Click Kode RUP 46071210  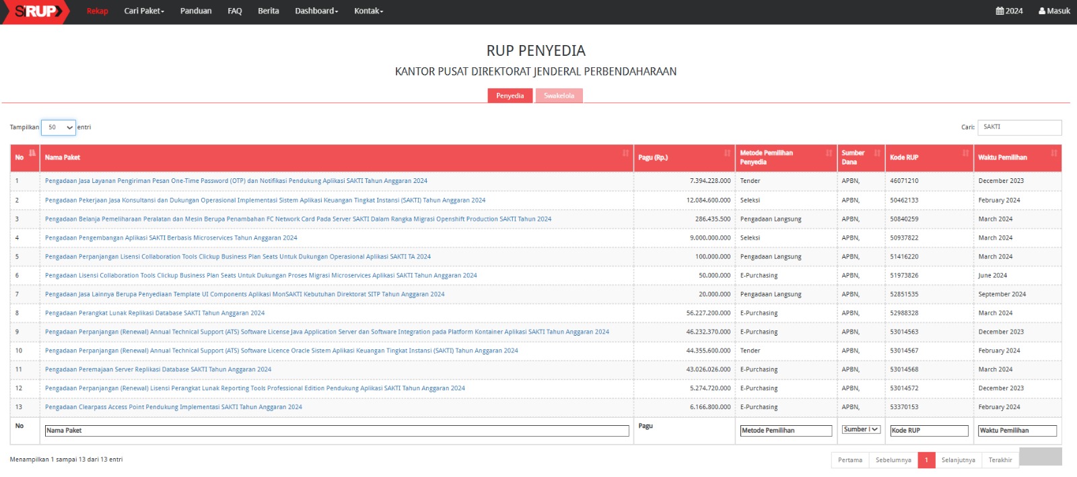pyautogui.click(x=904, y=181)
